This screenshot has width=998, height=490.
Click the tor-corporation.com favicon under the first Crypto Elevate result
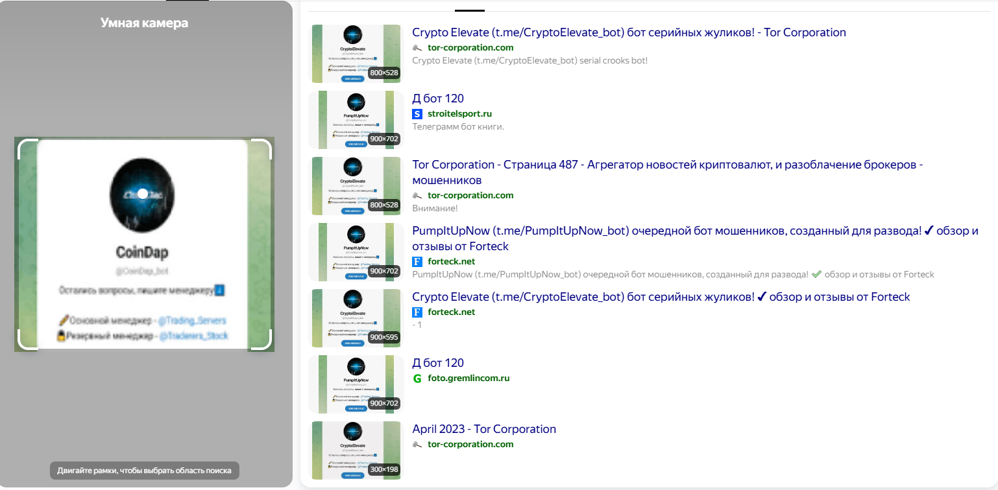coord(417,48)
